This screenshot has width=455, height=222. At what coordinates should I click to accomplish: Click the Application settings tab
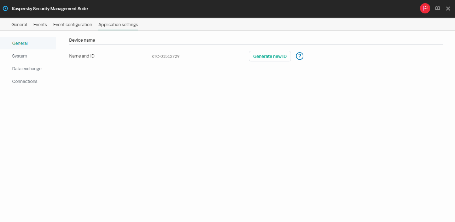click(x=118, y=24)
